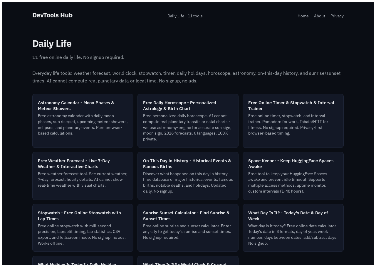Open the 'What Time Is It?' World Clock card
Image resolution: width=376 pixels, height=265 pixels.
[188, 261]
